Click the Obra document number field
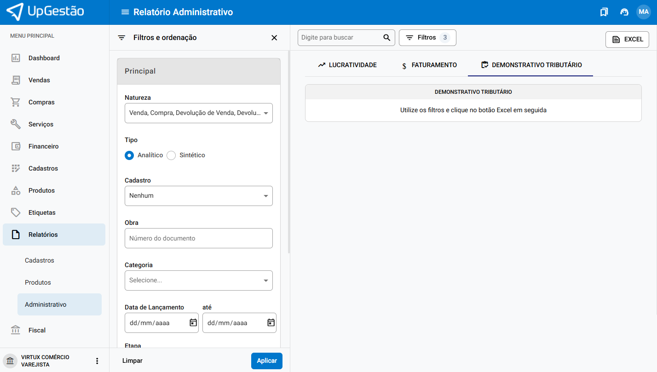 click(199, 238)
